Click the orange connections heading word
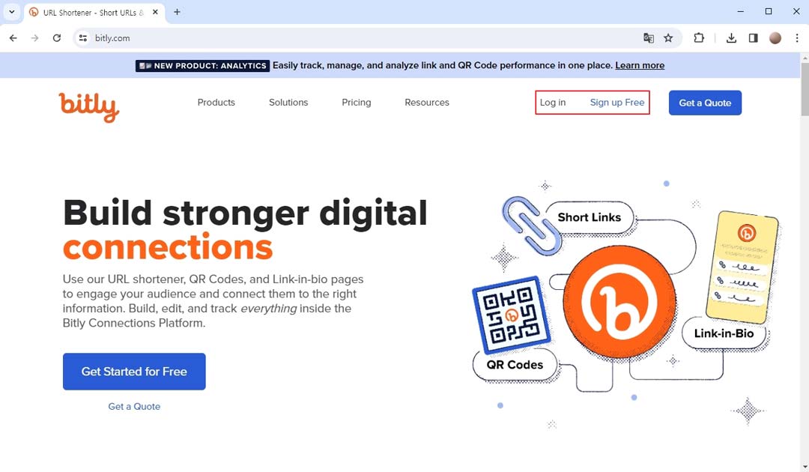Screen dimensions: 809x472 click(x=168, y=247)
